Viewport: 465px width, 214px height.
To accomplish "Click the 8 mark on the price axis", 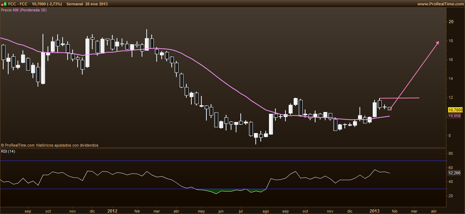I will tap(450, 136).
